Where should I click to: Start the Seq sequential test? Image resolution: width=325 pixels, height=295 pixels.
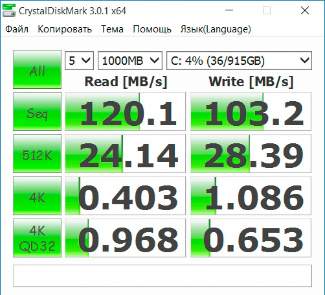coord(37,112)
